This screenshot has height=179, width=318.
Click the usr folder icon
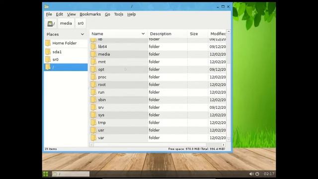(93, 130)
